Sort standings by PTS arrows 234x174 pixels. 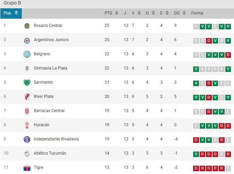117,13
